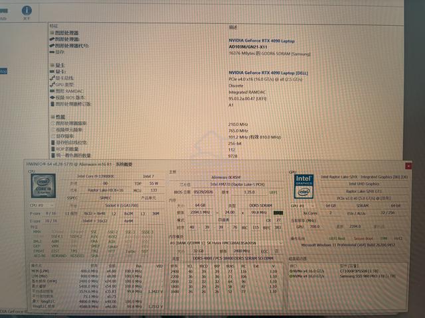Select the Discrete GPU type value

(236, 85)
